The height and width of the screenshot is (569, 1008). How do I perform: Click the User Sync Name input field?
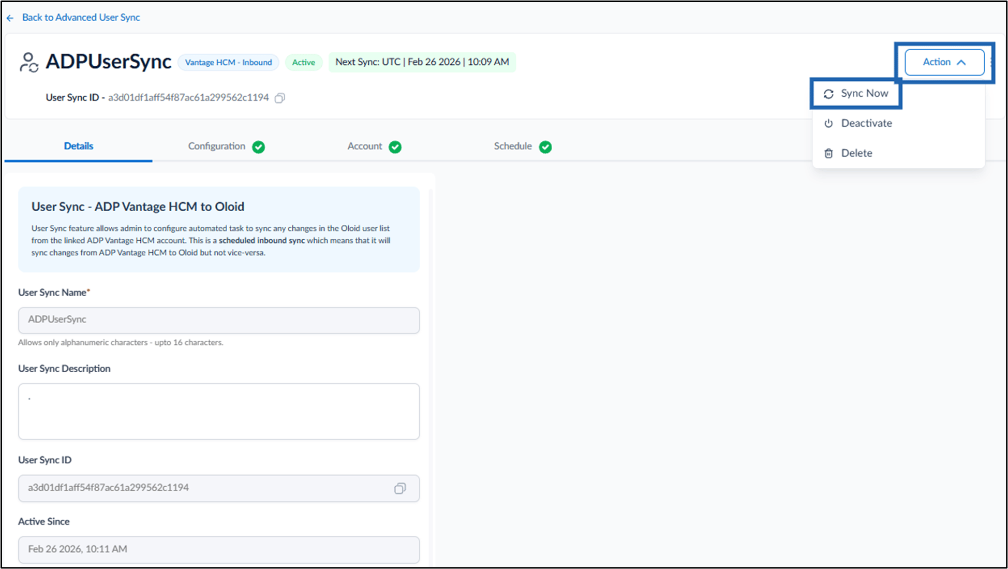point(219,320)
